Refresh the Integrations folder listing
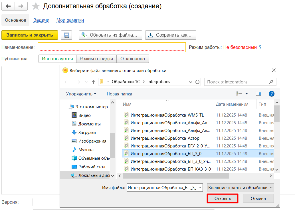The image size is (295, 210). click(x=197, y=82)
